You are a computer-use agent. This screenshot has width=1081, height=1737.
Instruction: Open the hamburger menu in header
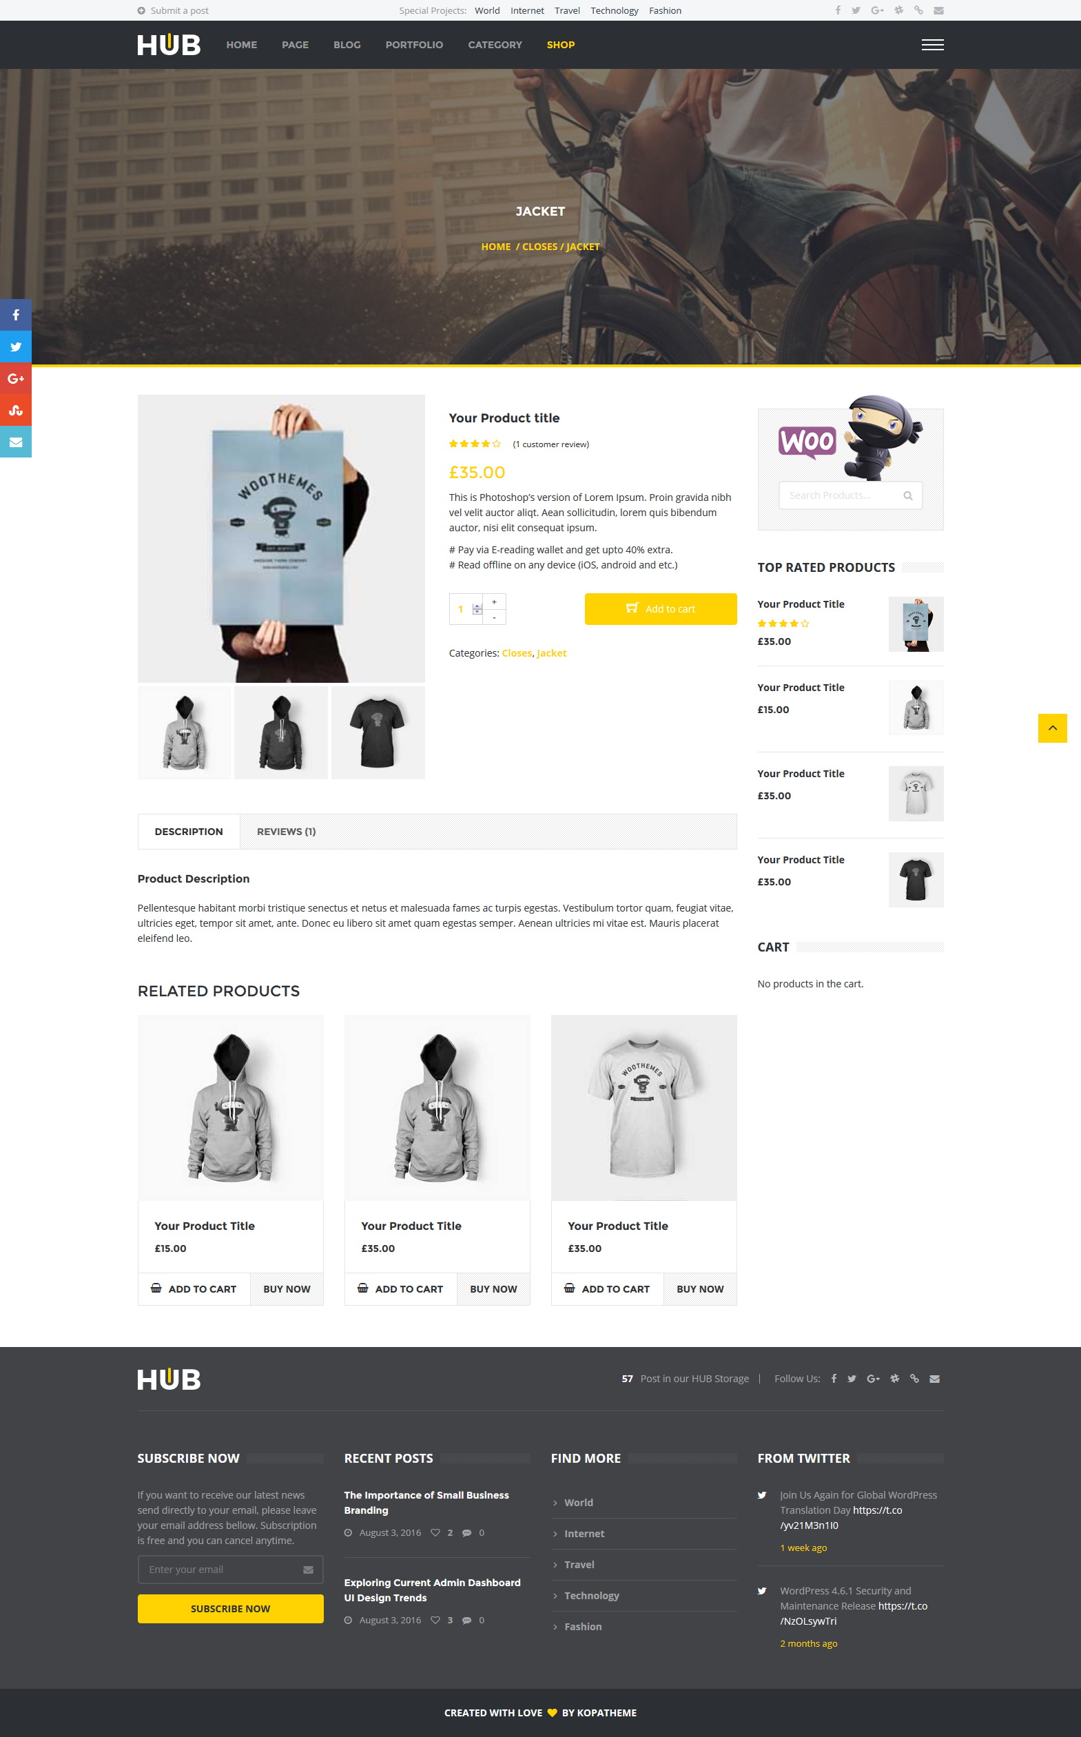click(932, 44)
